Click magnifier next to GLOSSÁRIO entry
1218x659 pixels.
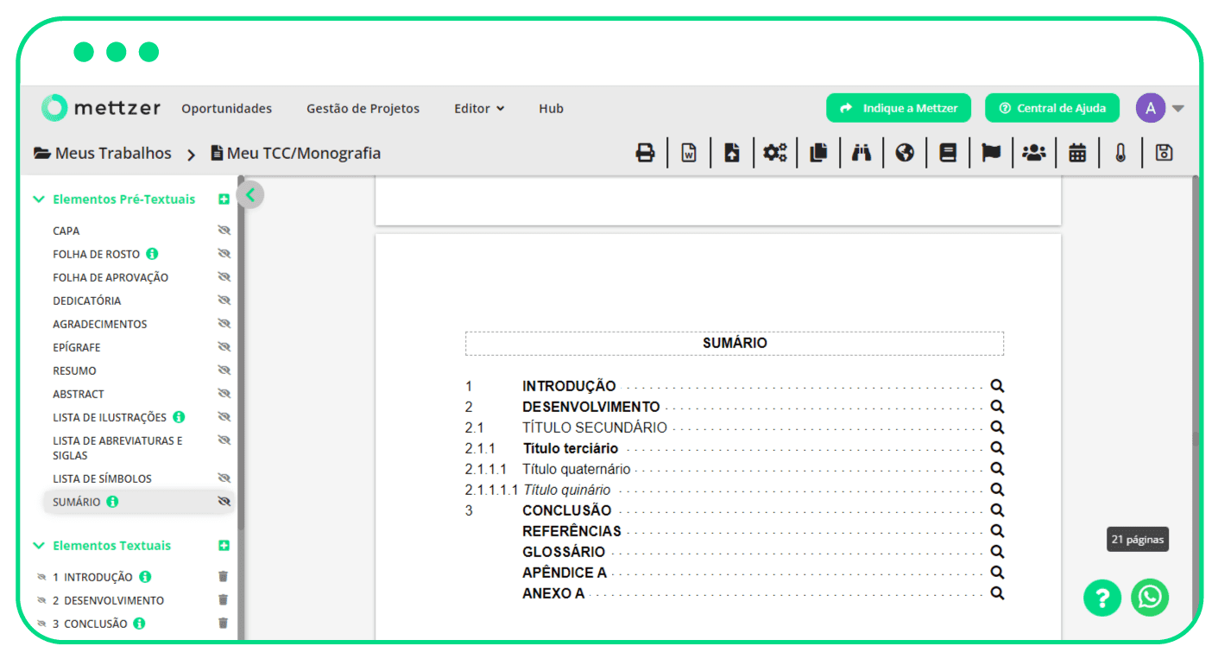[x=997, y=552]
